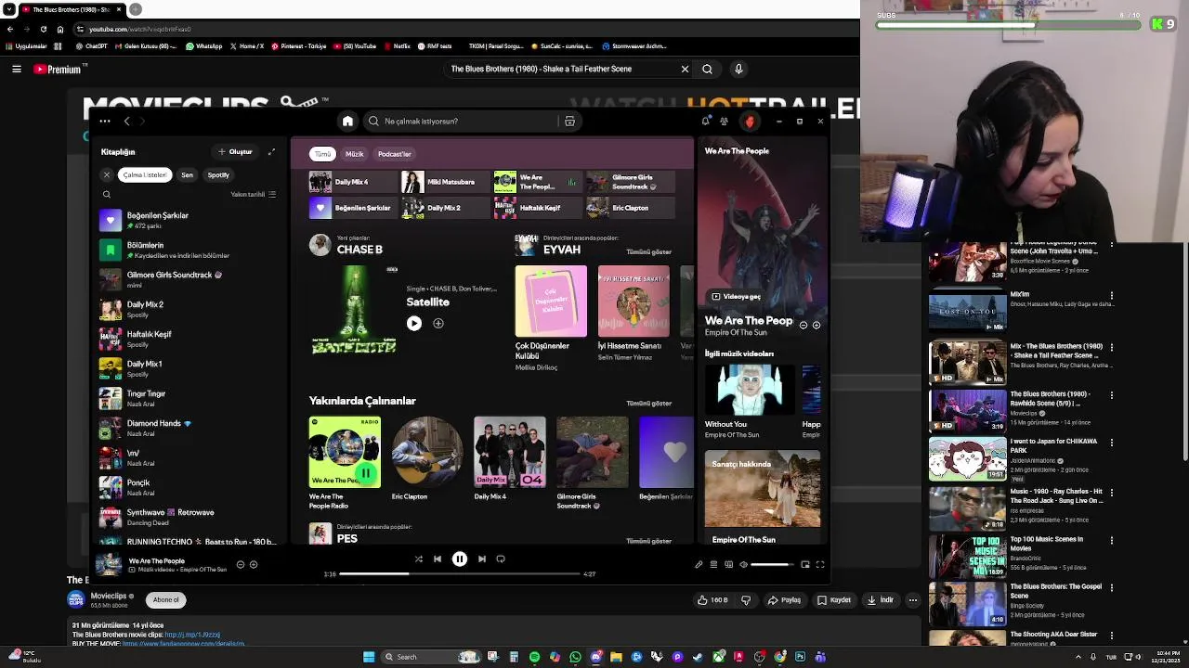This screenshot has width=1189, height=668.
Task: Click Paylaş share button on YouTube
Action: (784, 600)
